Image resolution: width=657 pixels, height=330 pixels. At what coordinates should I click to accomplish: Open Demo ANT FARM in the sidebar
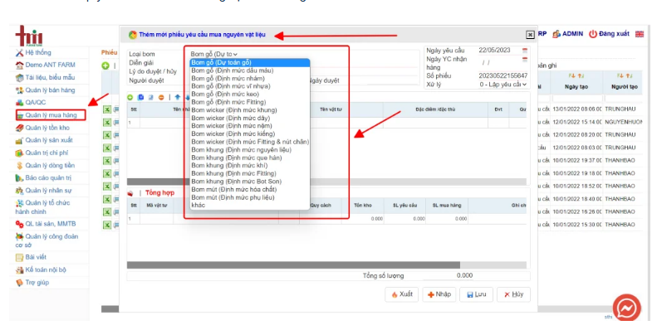50,65
